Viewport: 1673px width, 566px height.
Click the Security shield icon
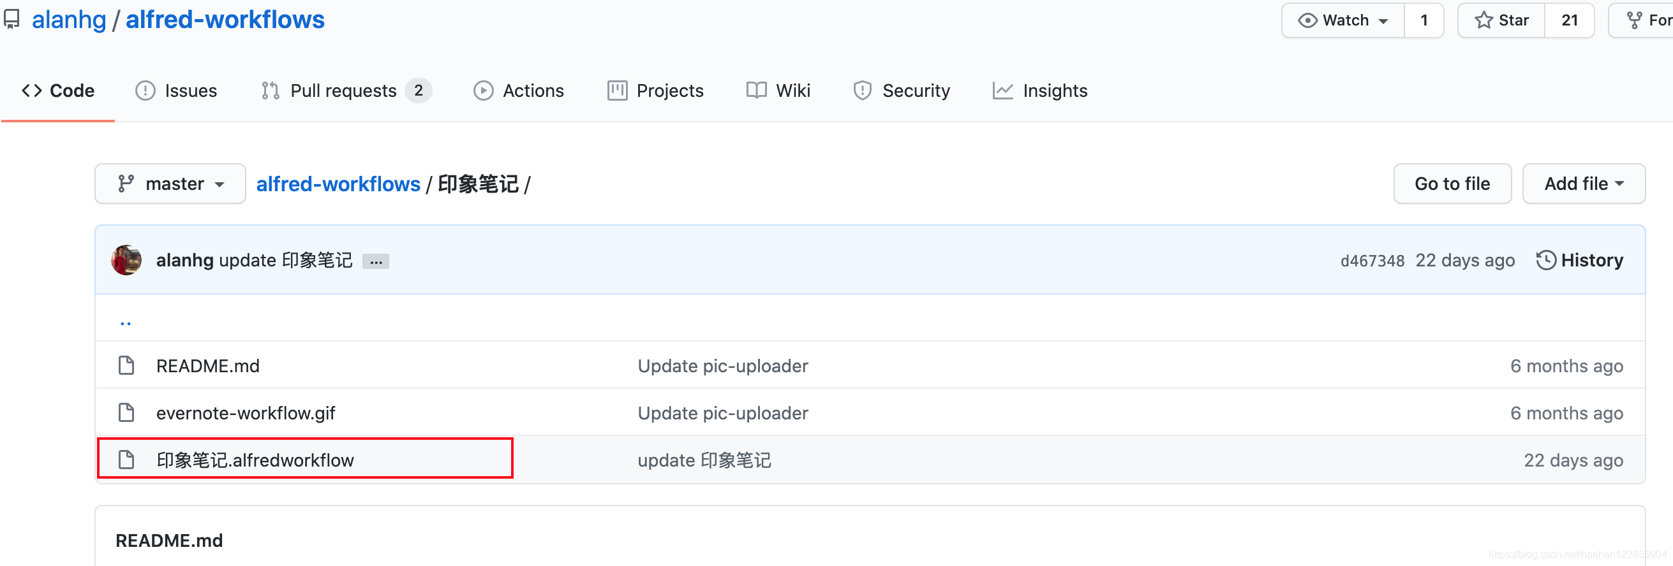(x=862, y=91)
